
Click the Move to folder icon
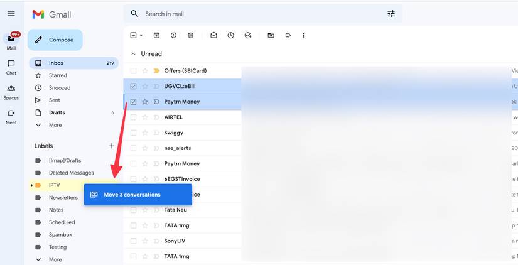pyautogui.click(x=271, y=35)
